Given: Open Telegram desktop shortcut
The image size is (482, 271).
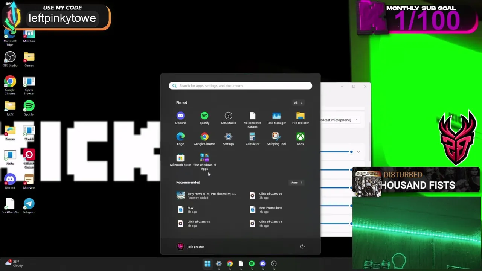Looking at the screenshot, I should 29,206.
